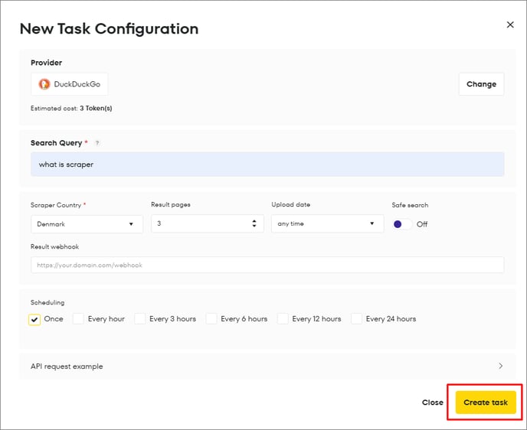This screenshot has height=430, width=527.
Task: Click Change provider button
Action: point(481,84)
